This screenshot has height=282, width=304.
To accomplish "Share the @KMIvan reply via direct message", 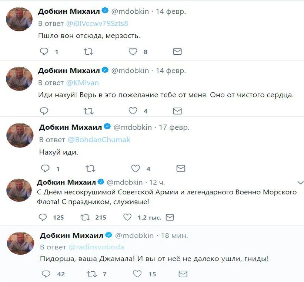I will click(177, 111).
